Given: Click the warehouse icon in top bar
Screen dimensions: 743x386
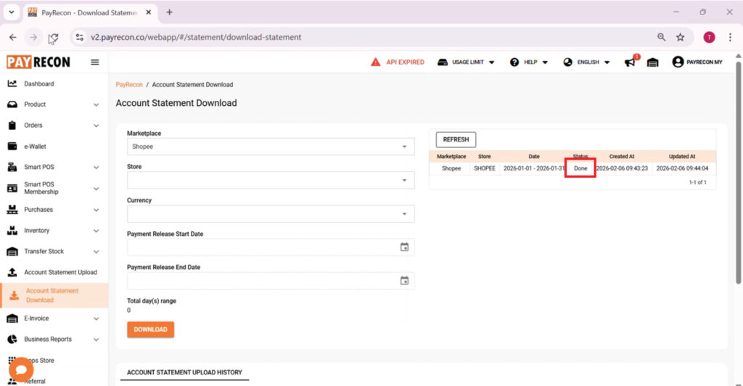Looking at the screenshot, I should coord(652,62).
